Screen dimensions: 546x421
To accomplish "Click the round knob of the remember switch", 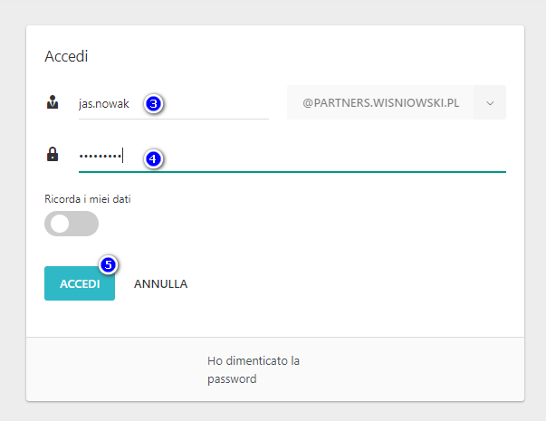I will (x=60, y=224).
